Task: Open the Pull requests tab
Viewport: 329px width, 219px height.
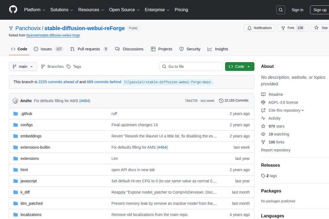Action: point(89,49)
